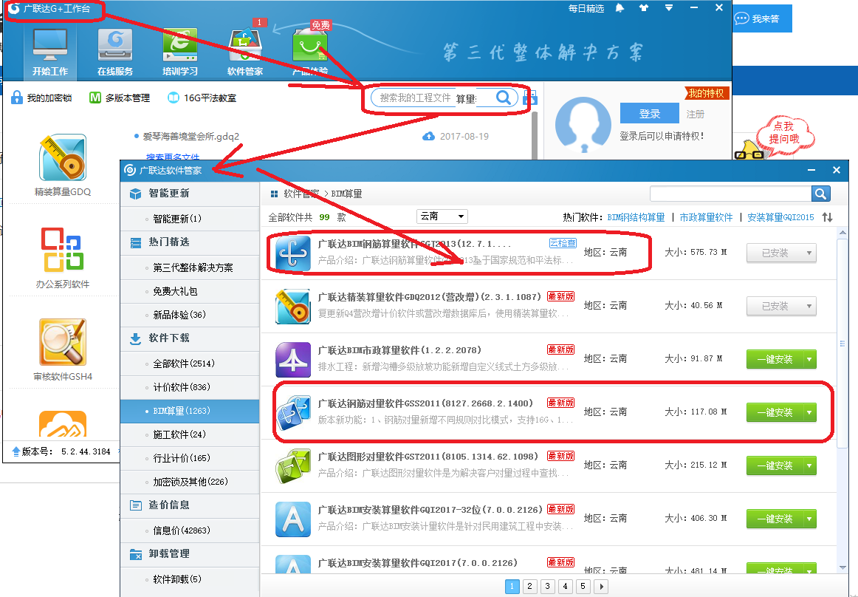Screen dimensions: 858x597
Task: Open the 产品体验 shopping bag icon
Action: (309, 46)
